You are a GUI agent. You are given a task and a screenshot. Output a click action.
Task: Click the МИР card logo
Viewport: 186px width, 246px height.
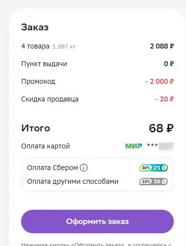134,146
